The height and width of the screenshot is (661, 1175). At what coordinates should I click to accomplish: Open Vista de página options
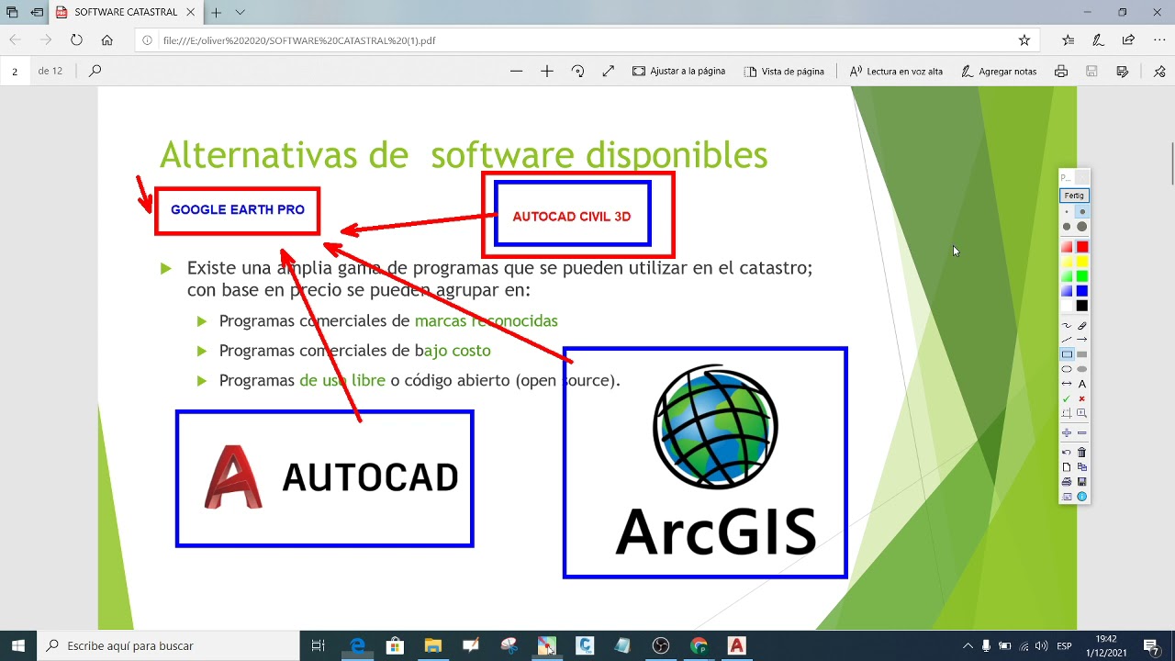784,71
